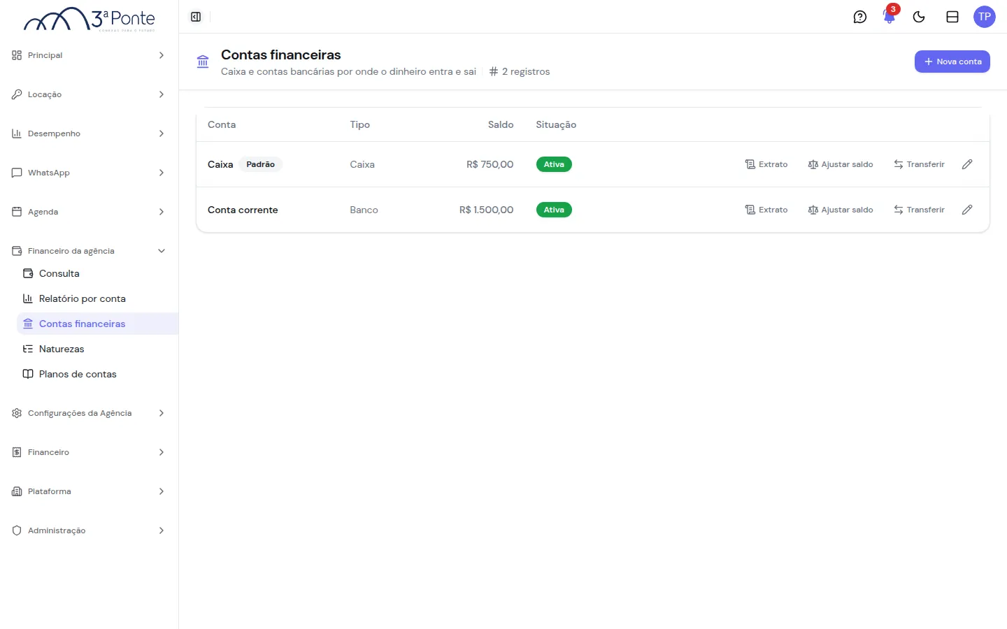Collapse sidebar with the panel toggle icon
1007x629 pixels.
(x=196, y=17)
